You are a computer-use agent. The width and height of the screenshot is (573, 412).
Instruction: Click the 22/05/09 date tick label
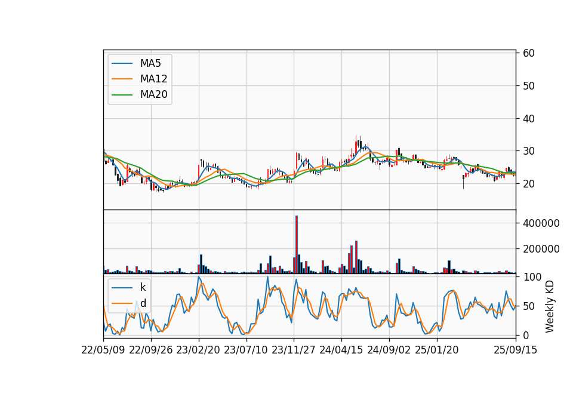pyautogui.click(x=103, y=350)
